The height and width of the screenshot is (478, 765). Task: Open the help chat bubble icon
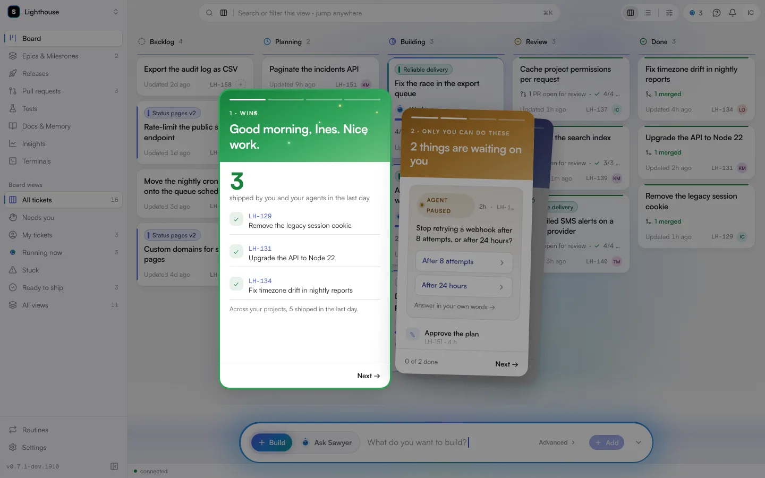click(x=717, y=13)
